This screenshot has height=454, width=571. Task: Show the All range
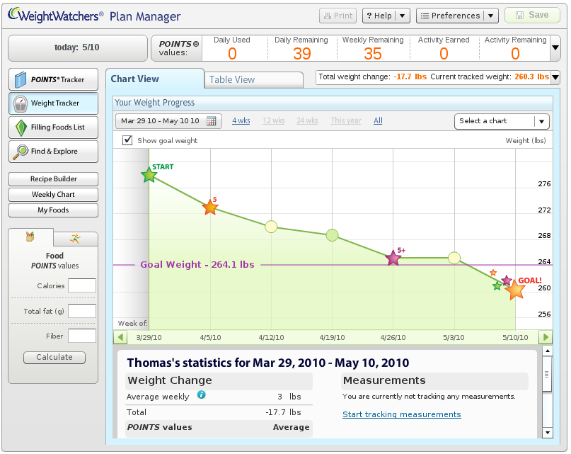pyautogui.click(x=378, y=120)
